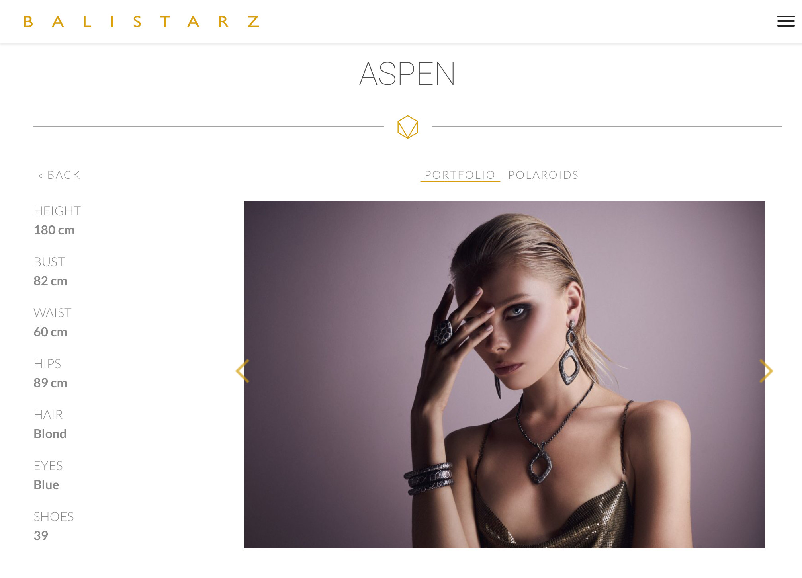This screenshot has height=578, width=802.
Task: Switch to the POLAROIDS tab
Action: pos(543,175)
